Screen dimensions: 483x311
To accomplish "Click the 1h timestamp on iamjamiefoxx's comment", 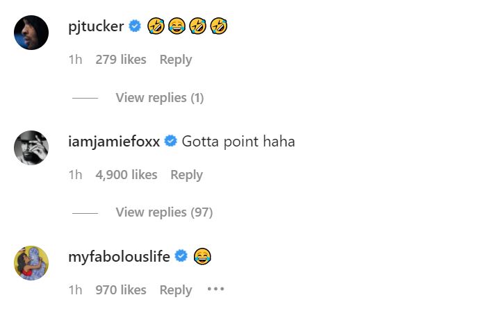I will (75, 175).
